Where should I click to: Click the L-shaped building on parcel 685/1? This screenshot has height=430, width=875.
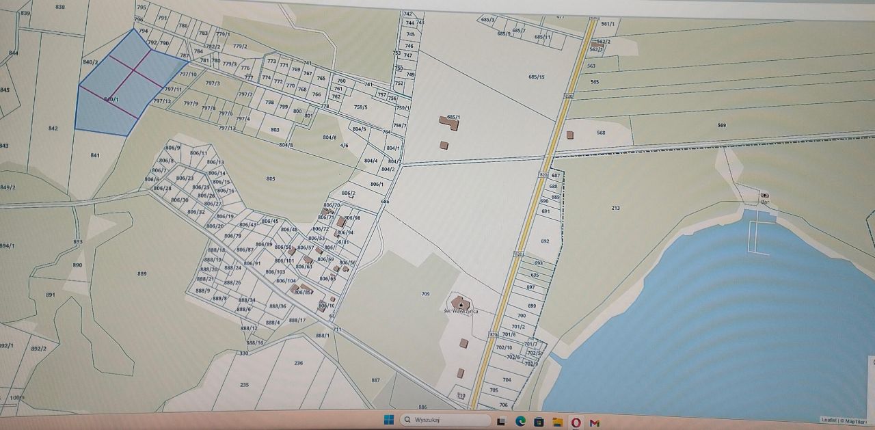tap(450, 122)
